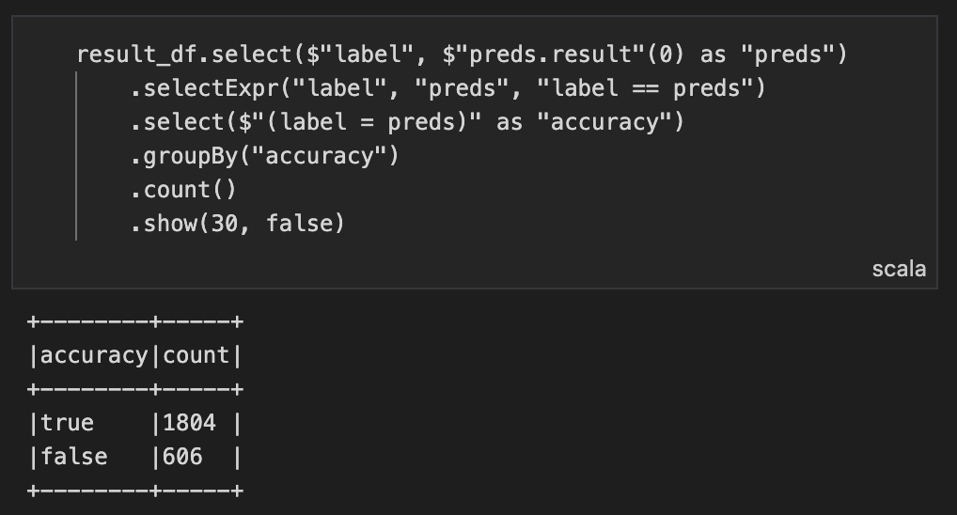This screenshot has height=515, width=957.
Task: Click the indent guide line beside chained calls
Action: (x=76, y=156)
